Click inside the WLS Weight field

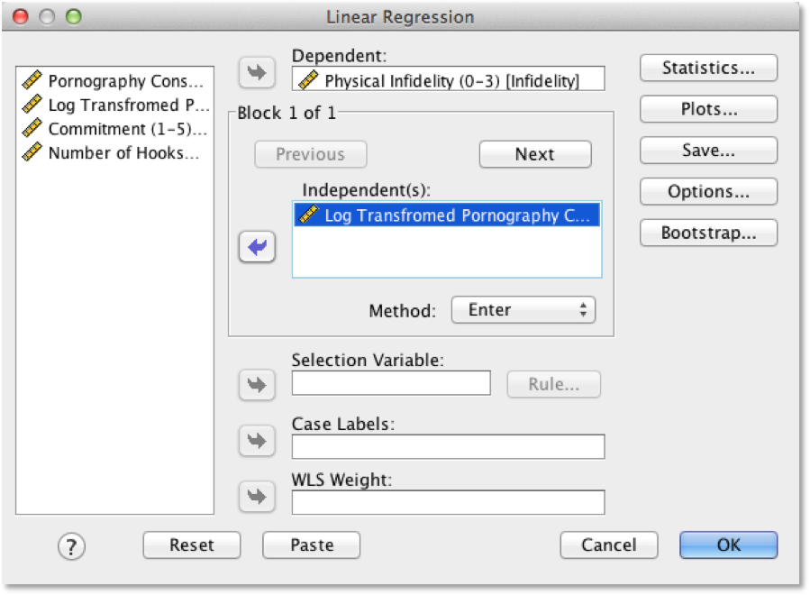coord(448,502)
